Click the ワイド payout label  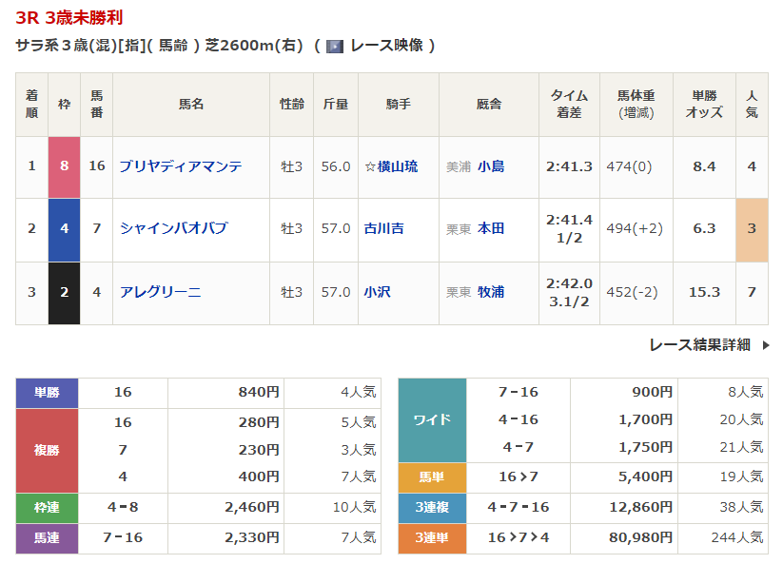(x=432, y=419)
